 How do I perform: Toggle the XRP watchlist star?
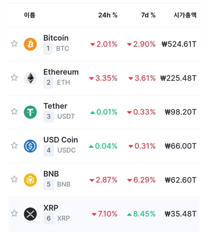(x=14, y=213)
